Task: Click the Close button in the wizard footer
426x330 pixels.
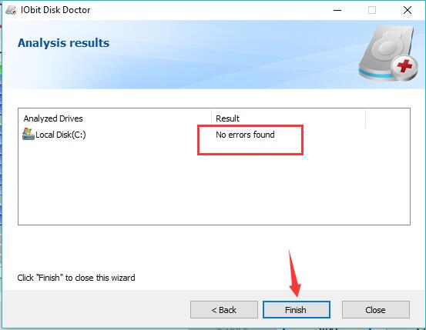Action: (x=375, y=310)
